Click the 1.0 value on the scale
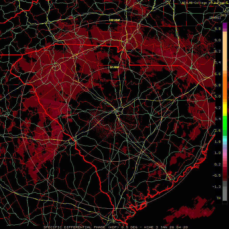The height and width of the screenshot is (229, 229). 218,153
